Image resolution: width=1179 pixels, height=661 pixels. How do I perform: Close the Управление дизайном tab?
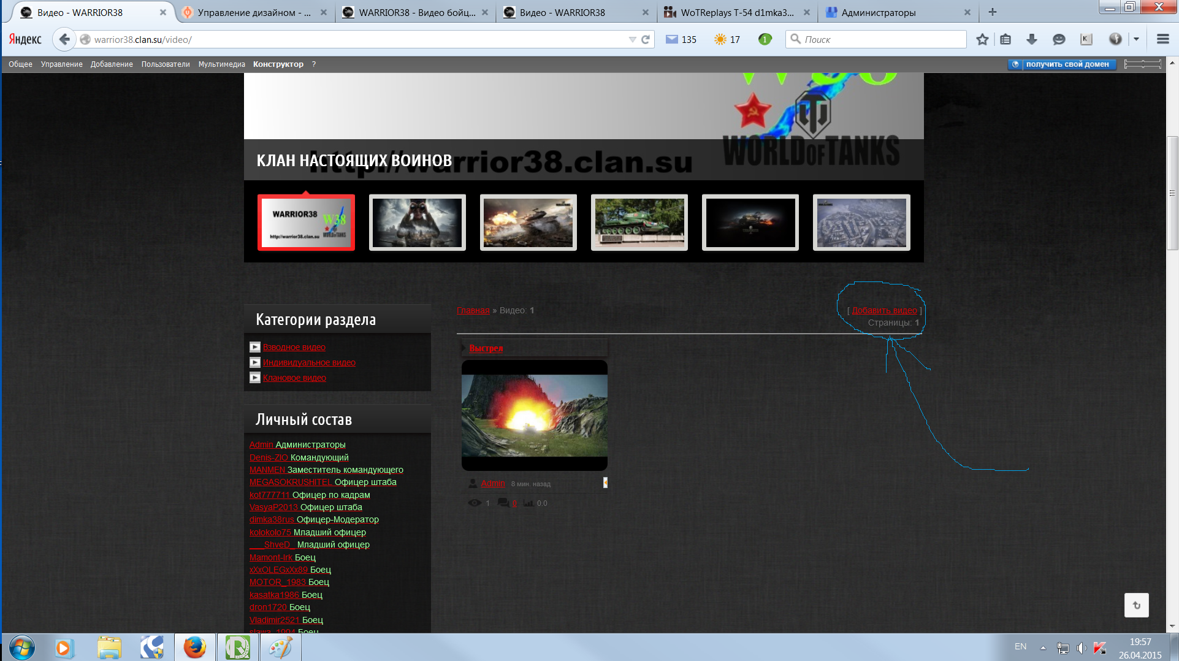[324, 12]
